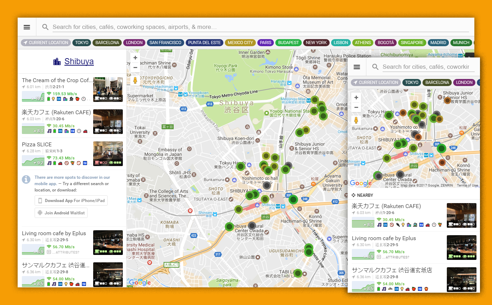Click the restroom icon on Rakuten CAFE listing
Screen dimensions: 492x305
click(72, 131)
